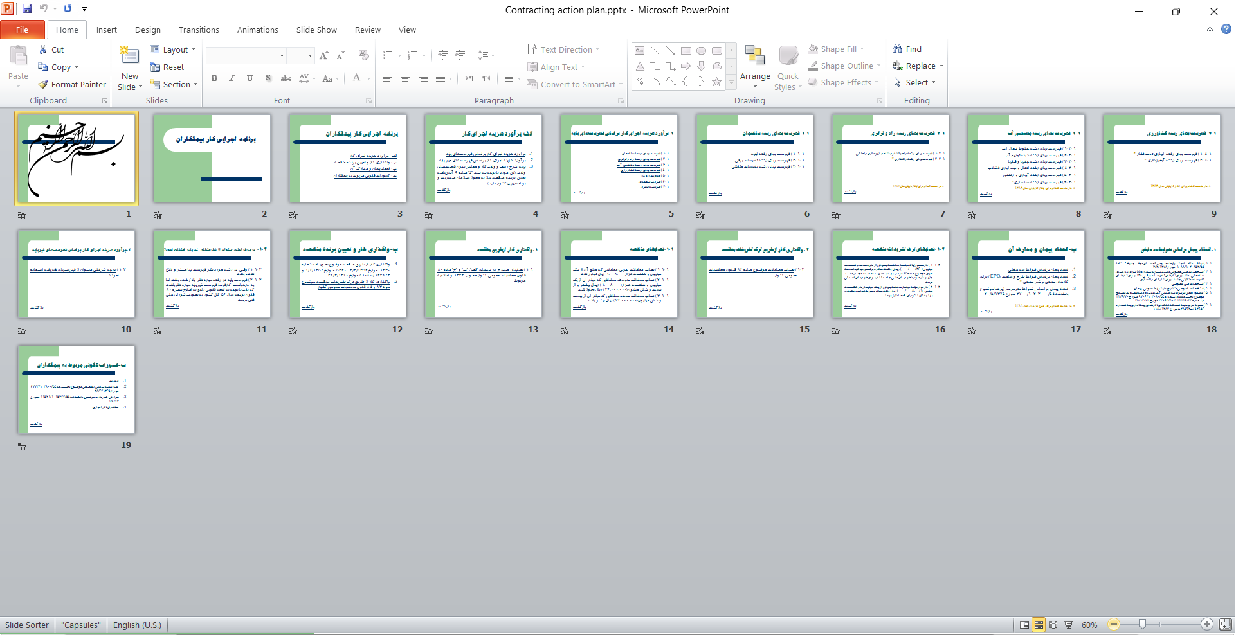1236x635 pixels.
Task: Start Slide Show from status bar icon
Action: pyautogui.click(x=1069, y=625)
